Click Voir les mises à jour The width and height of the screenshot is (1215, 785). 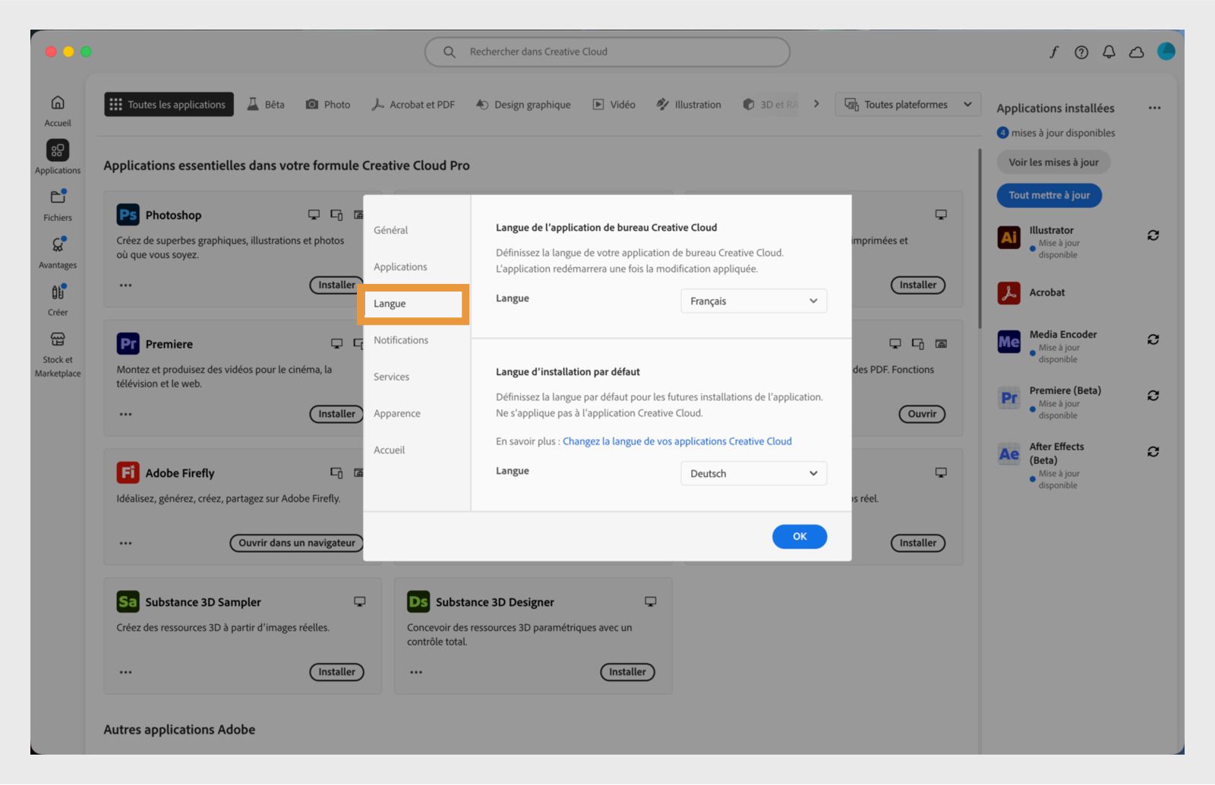(x=1053, y=162)
